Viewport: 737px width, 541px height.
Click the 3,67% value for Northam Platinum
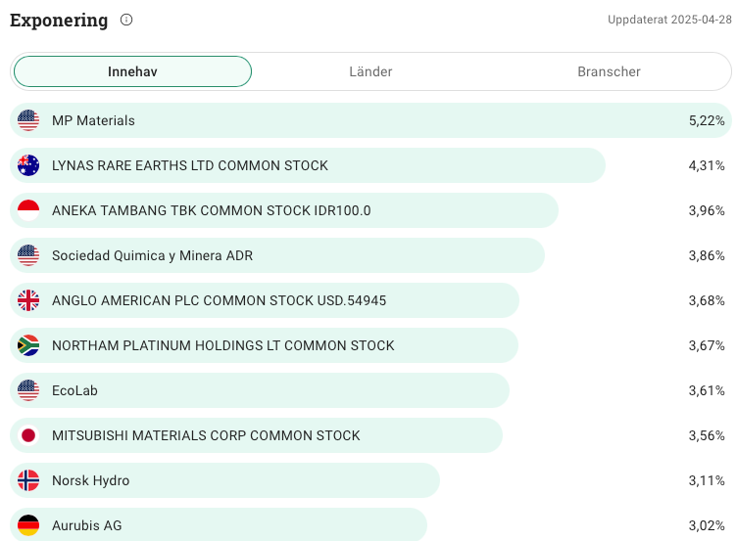[707, 345]
